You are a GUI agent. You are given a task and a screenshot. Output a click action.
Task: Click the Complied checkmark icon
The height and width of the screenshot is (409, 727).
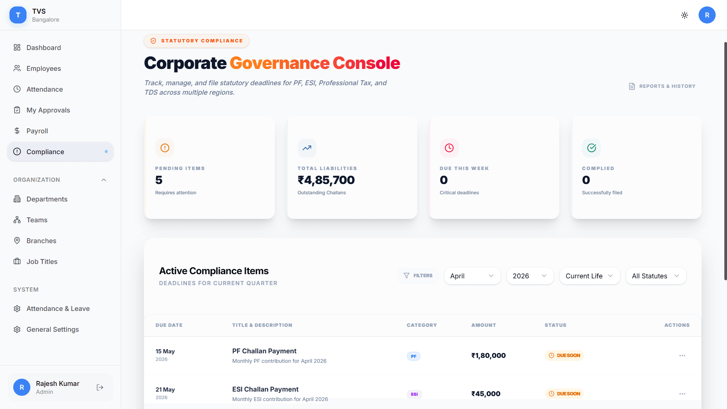click(591, 148)
